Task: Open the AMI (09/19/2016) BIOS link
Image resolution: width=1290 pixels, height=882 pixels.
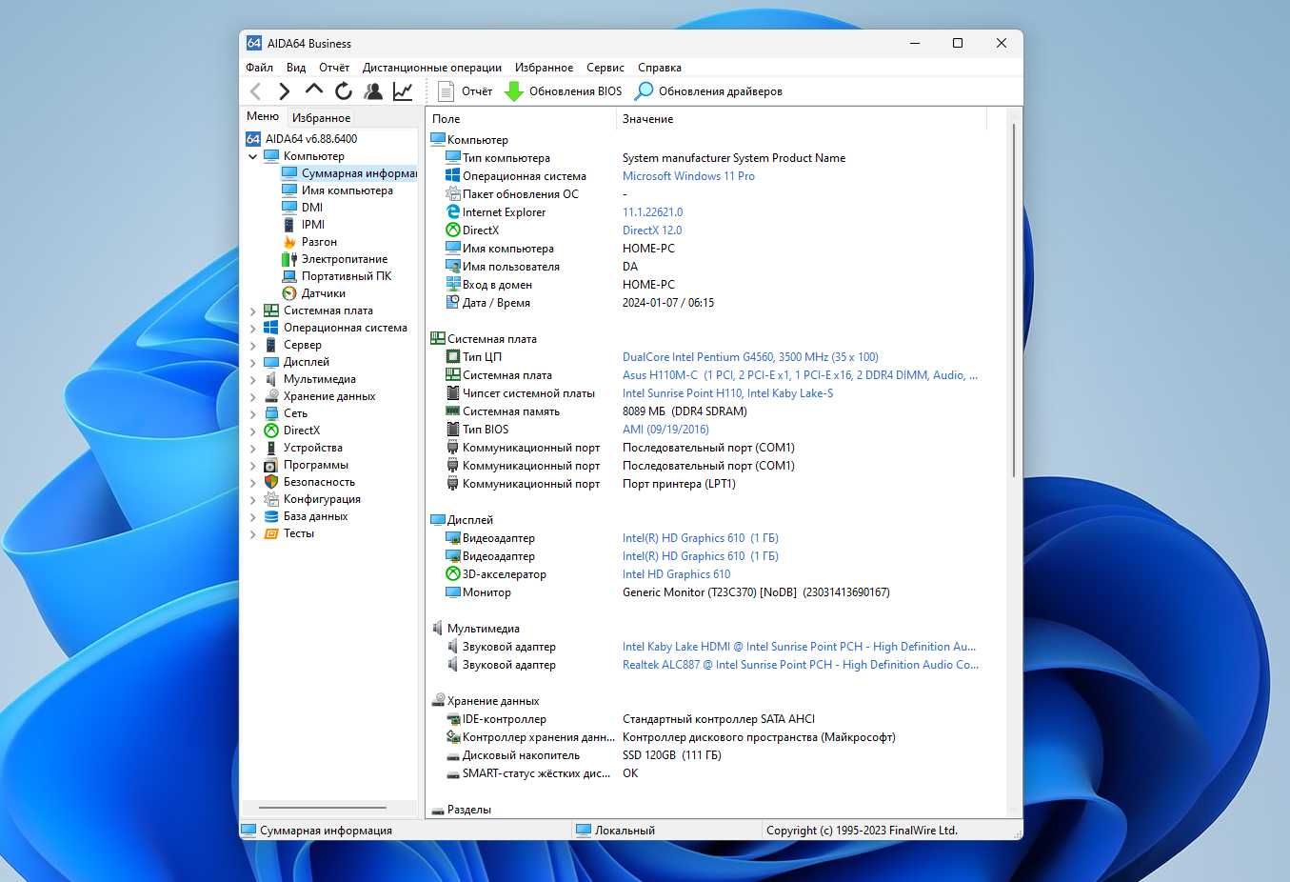Action: [x=665, y=430]
